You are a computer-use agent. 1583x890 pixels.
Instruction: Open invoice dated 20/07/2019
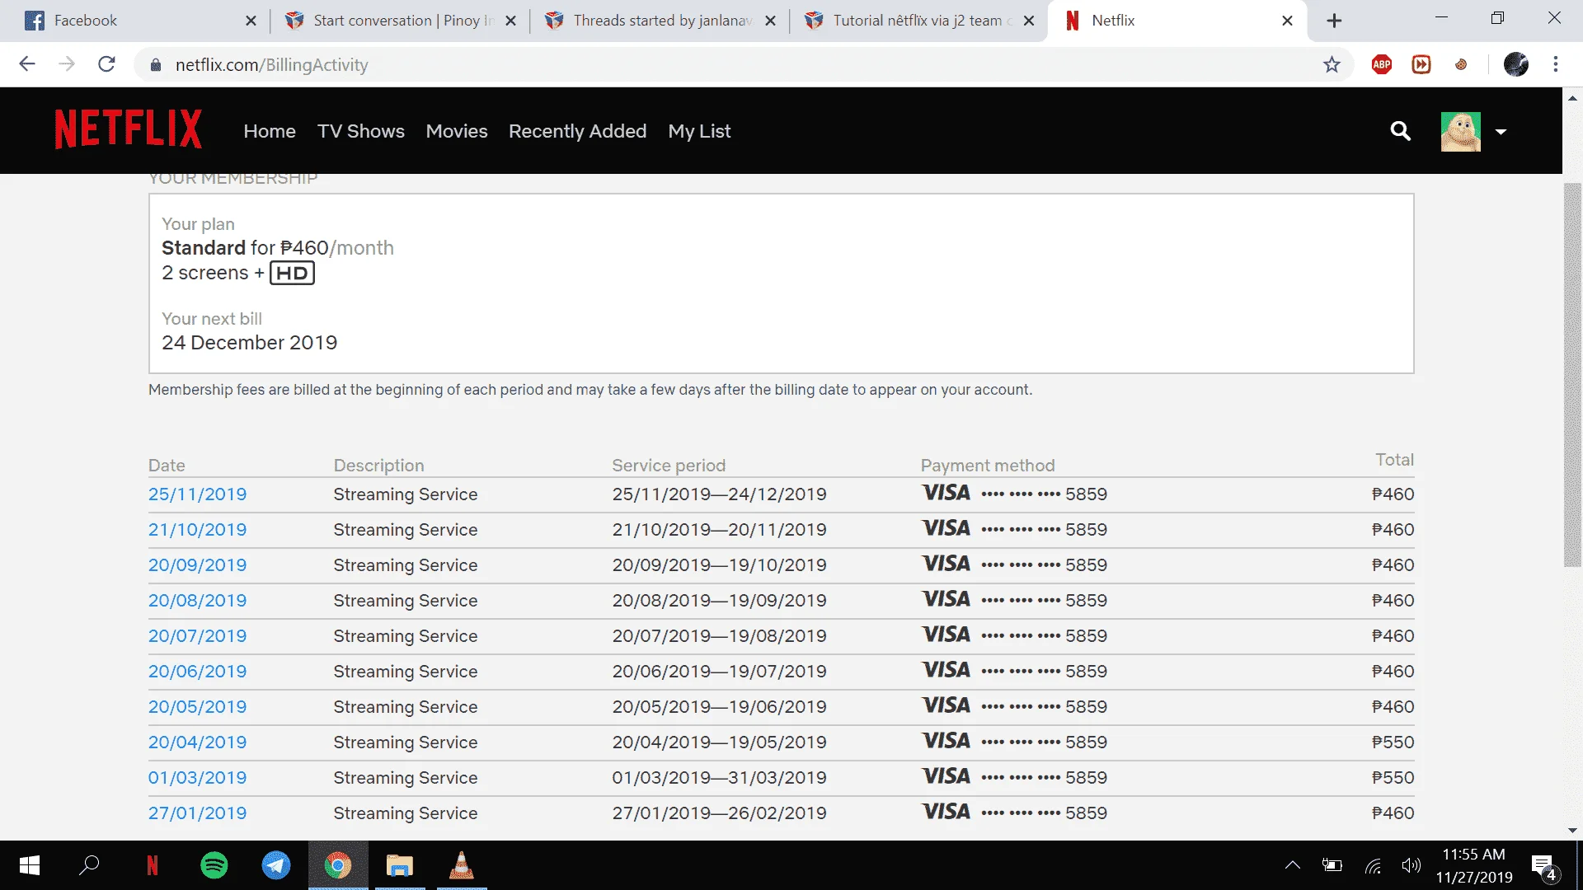click(197, 636)
